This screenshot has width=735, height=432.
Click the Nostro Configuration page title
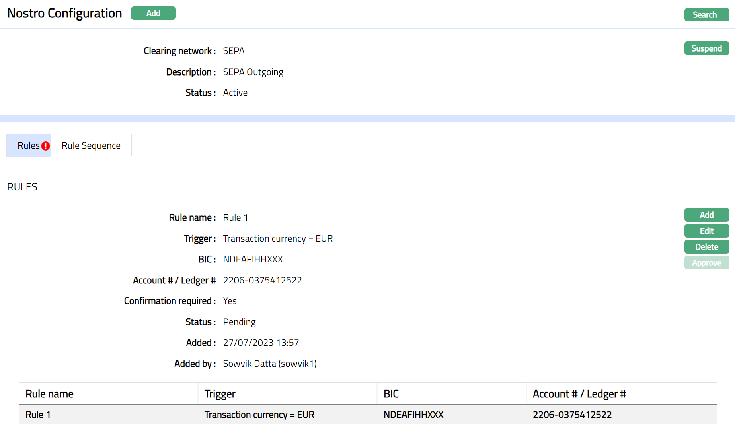(64, 13)
